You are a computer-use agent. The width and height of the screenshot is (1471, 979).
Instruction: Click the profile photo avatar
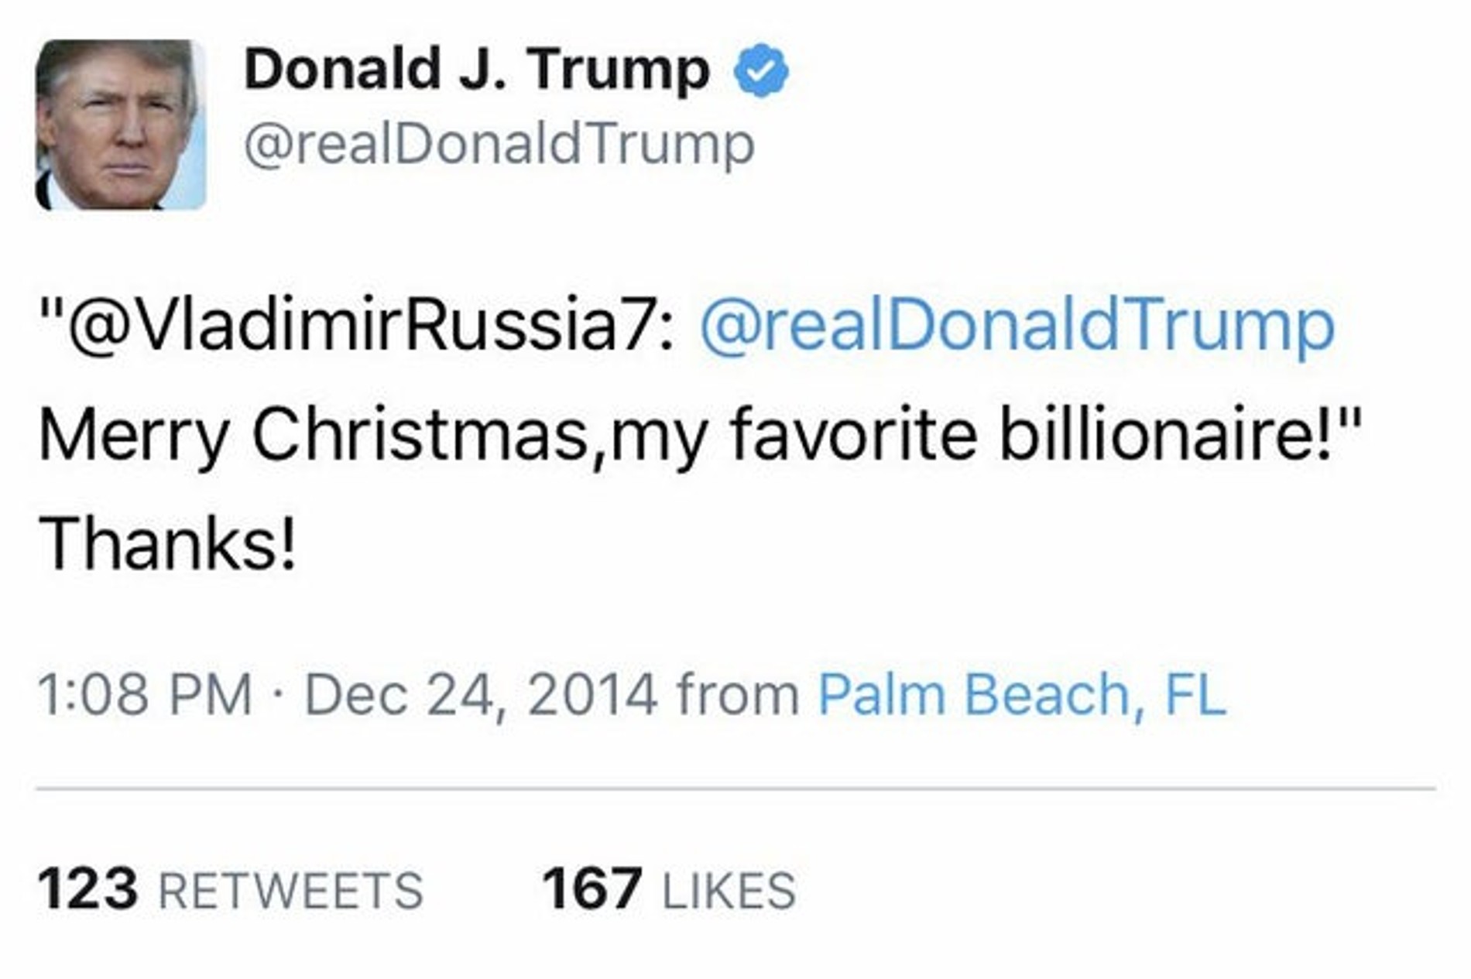click(121, 125)
